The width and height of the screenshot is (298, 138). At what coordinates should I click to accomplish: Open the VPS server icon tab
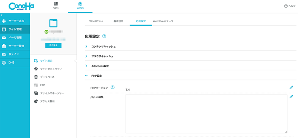pyautogui.click(x=56, y=4)
